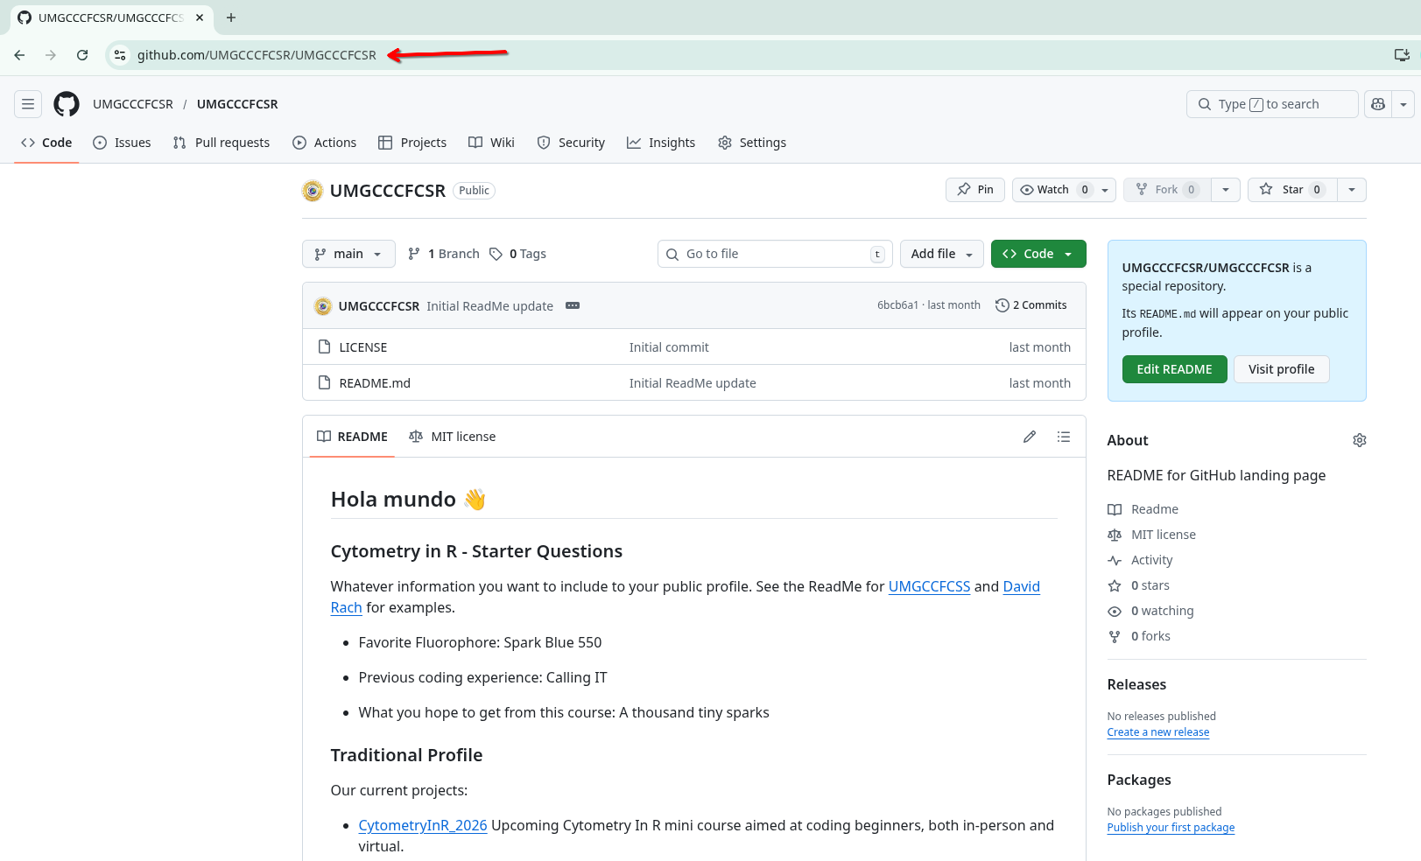Expand the Add file dropdown

click(x=941, y=254)
